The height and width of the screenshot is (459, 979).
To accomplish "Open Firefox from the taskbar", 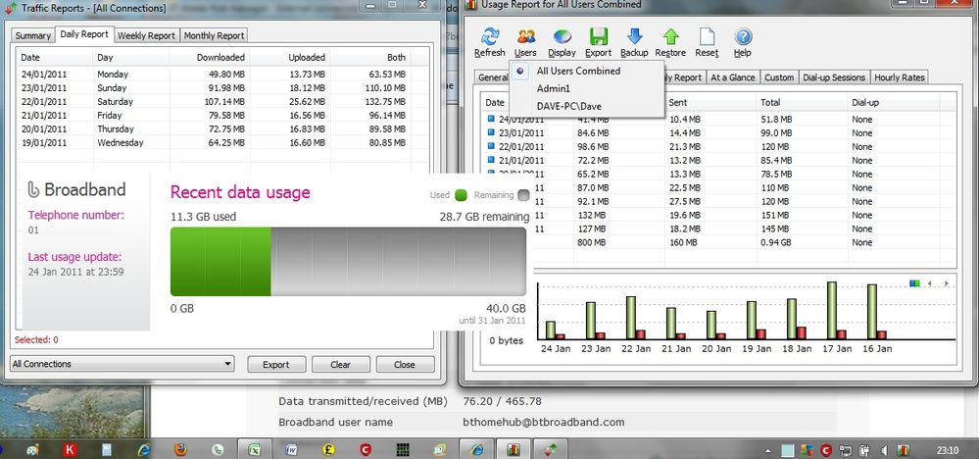I will point(178,449).
